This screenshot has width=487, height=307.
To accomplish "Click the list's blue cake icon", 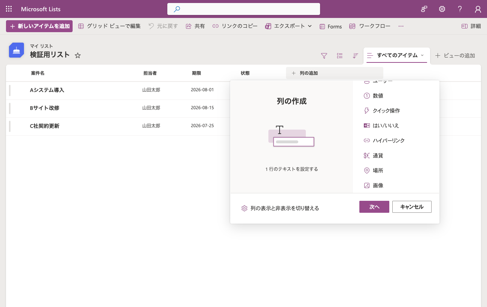I will point(16,50).
